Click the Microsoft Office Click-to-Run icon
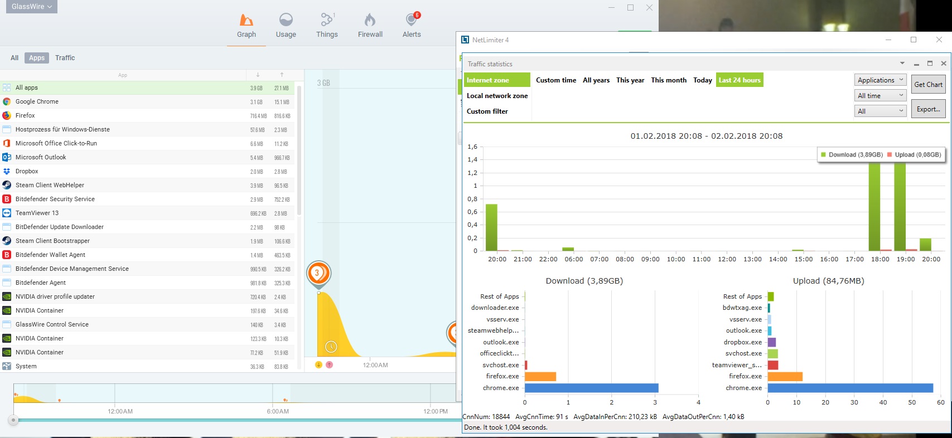952x438 pixels. click(x=7, y=143)
